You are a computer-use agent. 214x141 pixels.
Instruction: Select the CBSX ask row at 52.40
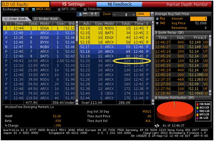pyautogui.click(x=115, y=93)
